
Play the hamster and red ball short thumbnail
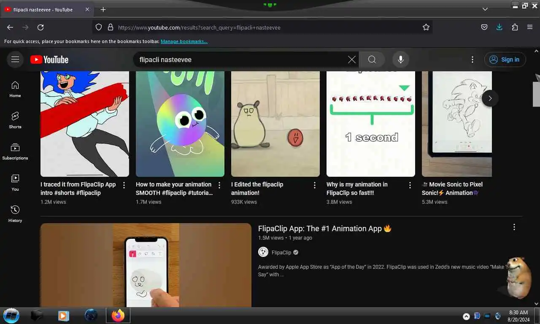tap(275, 124)
